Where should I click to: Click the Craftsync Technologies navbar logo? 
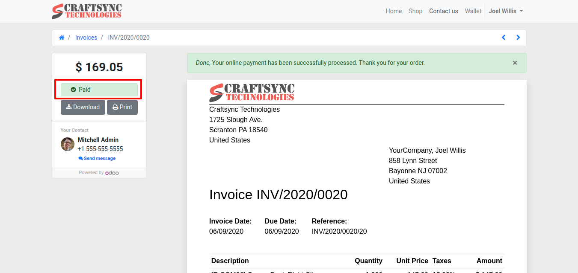[x=87, y=11]
